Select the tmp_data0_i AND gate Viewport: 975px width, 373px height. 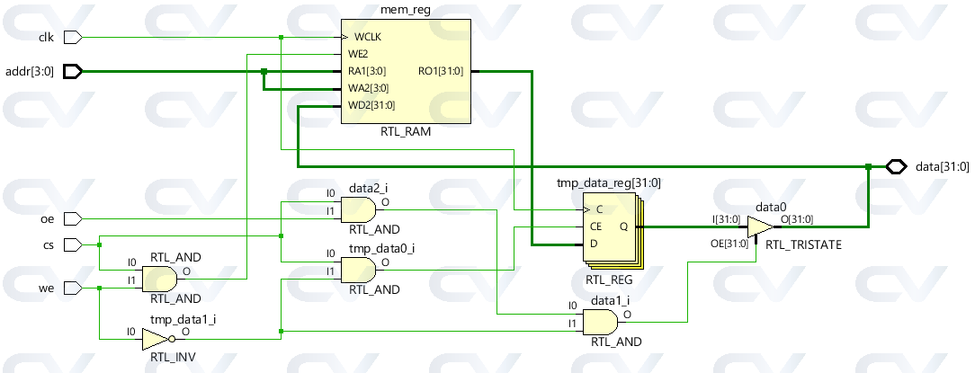pos(359,271)
